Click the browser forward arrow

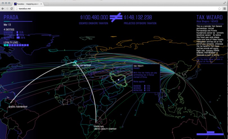click(x=7, y=9)
